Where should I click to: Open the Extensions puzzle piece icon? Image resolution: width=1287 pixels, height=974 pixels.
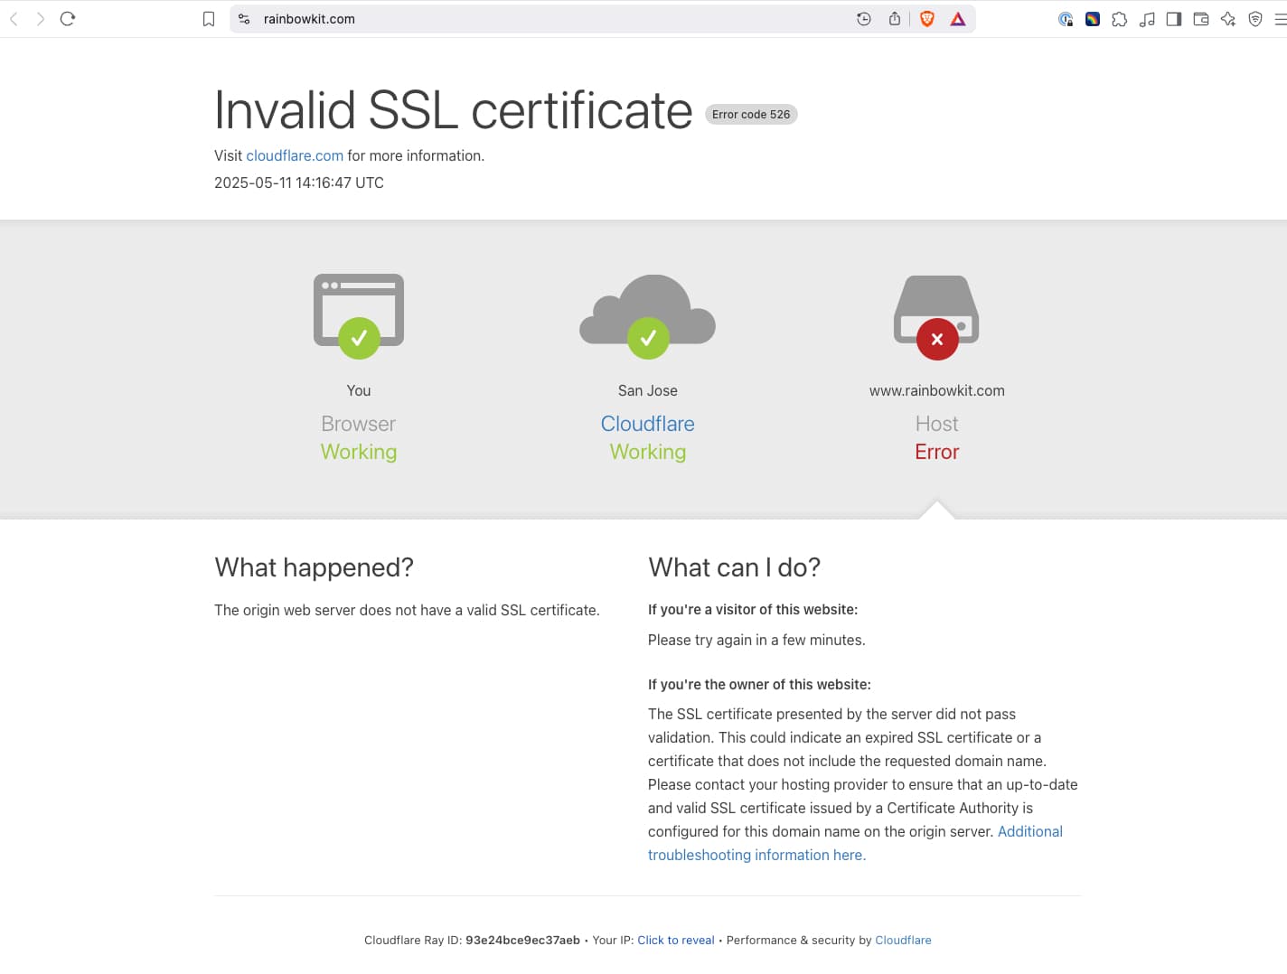coord(1119,19)
